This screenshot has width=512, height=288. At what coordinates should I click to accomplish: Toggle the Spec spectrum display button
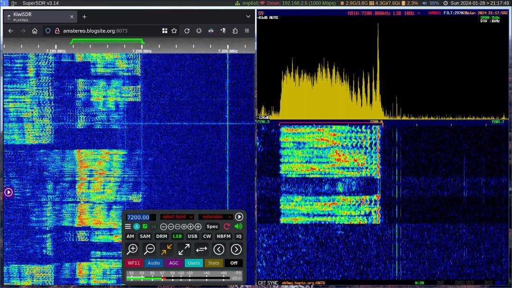point(212,226)
